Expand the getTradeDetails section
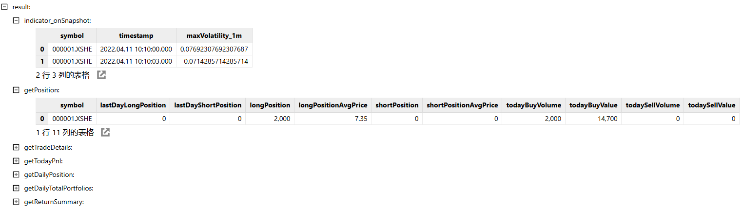 tap(16, 147)
